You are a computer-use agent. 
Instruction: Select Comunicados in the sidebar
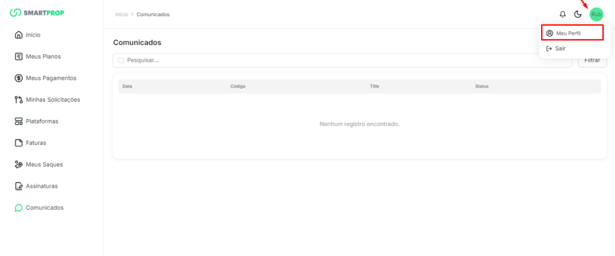(44, 207)
